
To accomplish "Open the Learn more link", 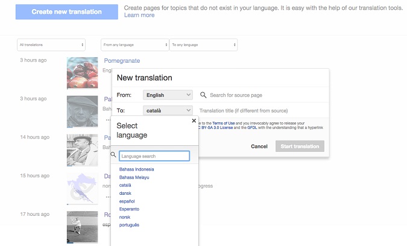I will coord(139,15).
